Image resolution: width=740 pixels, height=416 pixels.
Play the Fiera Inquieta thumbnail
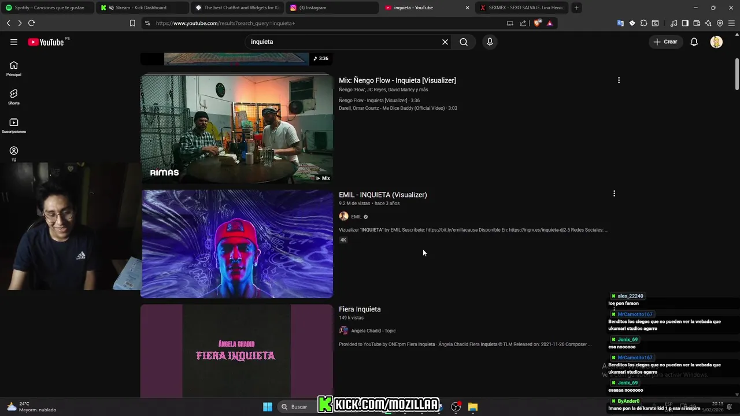pos(237,351)
